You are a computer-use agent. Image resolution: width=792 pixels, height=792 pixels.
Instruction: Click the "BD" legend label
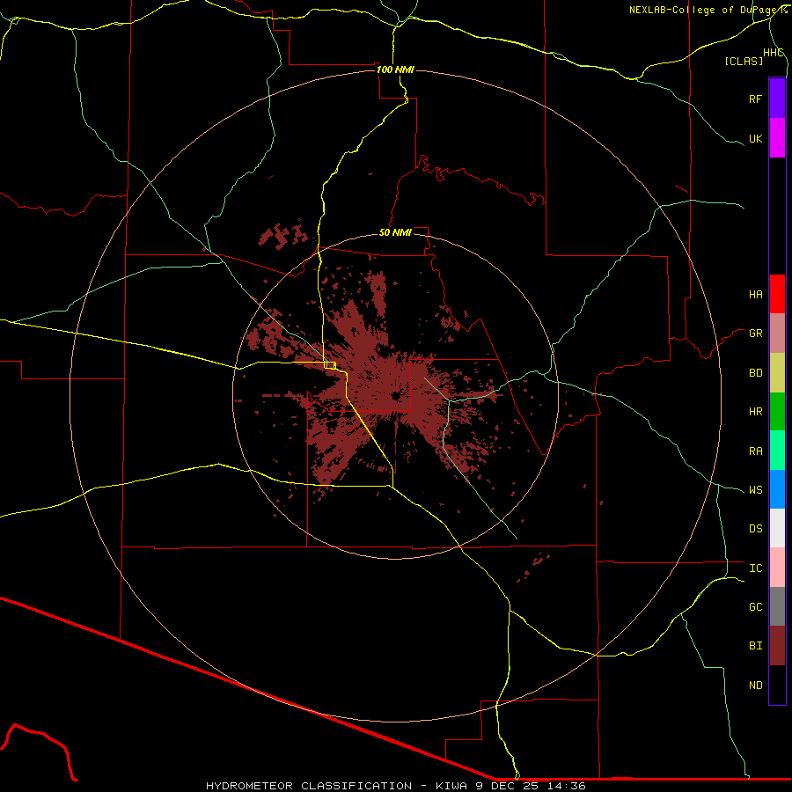(755, 373)
